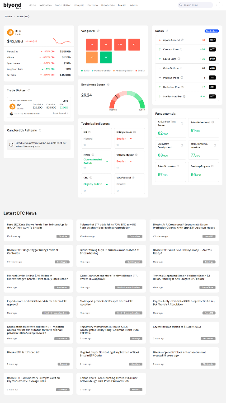226x403 pixels.
Task: Select the 12H Vanguard tile
Action: pyautogui.click(x=120, y=44)
